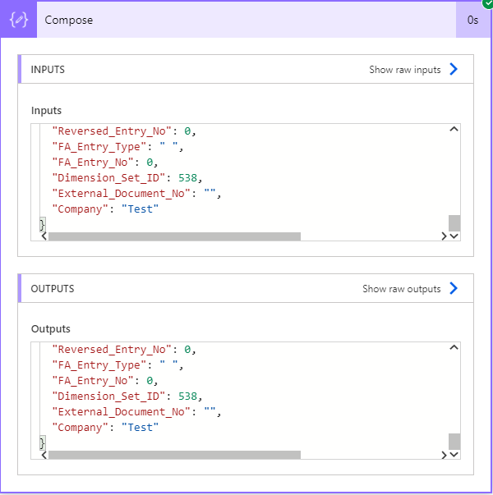Click the Outputs horizontal scrollbar thumb

(174, 455)
